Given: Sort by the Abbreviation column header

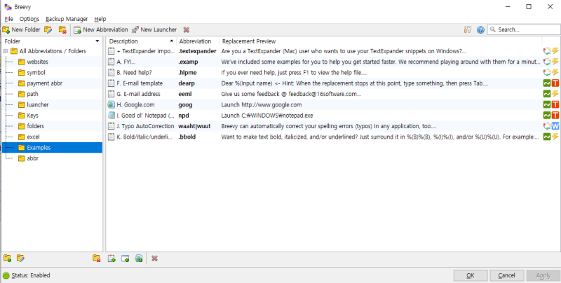Looking at the screenshot, I should pos(198,41).
